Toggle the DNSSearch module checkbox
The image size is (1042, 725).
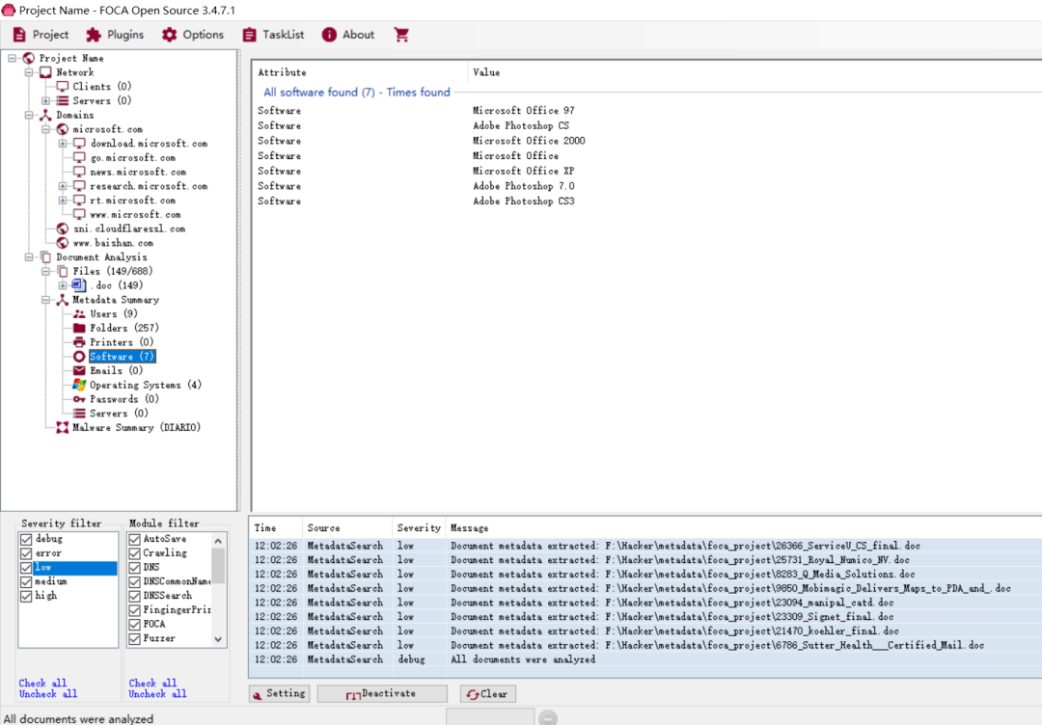click(x=135, y=596)
